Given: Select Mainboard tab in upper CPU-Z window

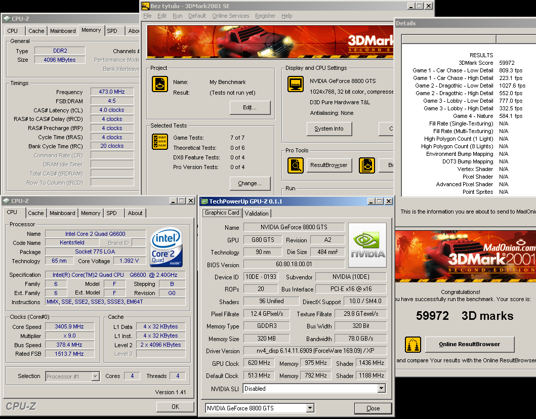Looking at the screenshot, I should click(63, 31).
